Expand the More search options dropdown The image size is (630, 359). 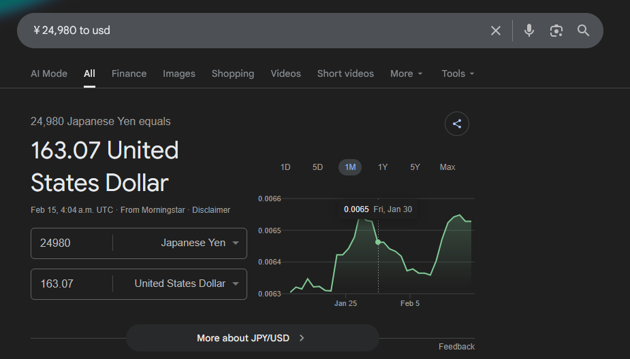tap(406, 74)
